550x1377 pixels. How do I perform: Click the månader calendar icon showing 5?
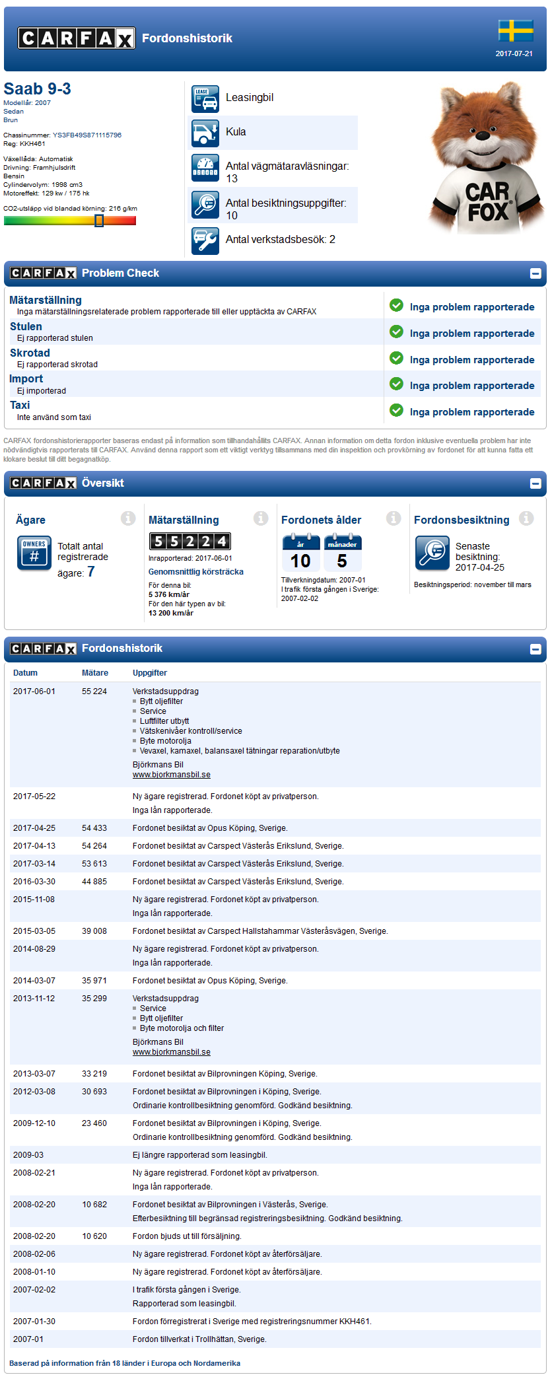click(343, 553)
